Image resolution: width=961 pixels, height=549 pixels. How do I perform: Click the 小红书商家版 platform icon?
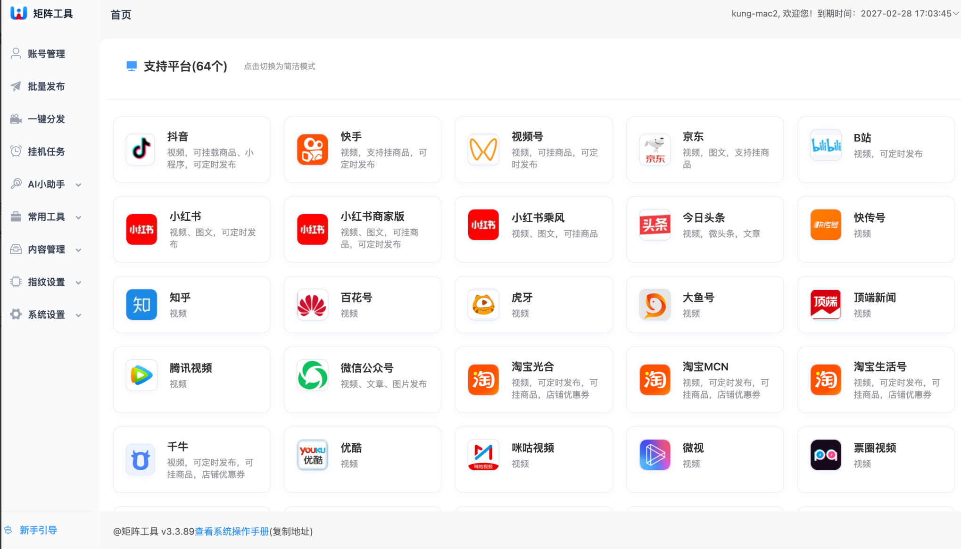(x=312, y=229)
